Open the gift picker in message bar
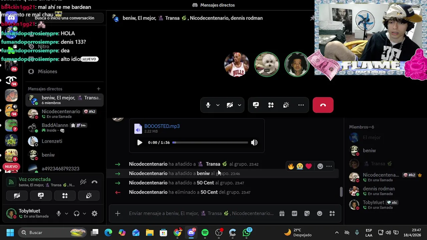 click(282, 213)
